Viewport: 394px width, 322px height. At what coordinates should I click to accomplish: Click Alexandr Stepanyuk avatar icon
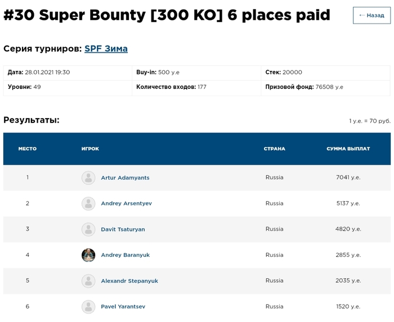tap(88, 281)
